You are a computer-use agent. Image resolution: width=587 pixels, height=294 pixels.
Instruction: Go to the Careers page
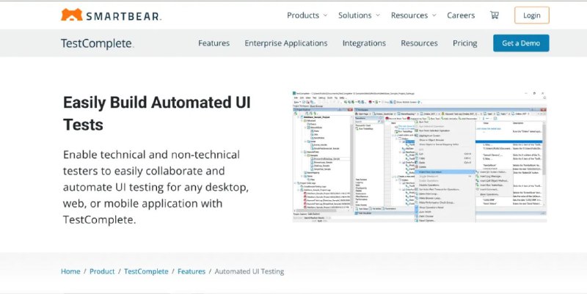(461, 15)
